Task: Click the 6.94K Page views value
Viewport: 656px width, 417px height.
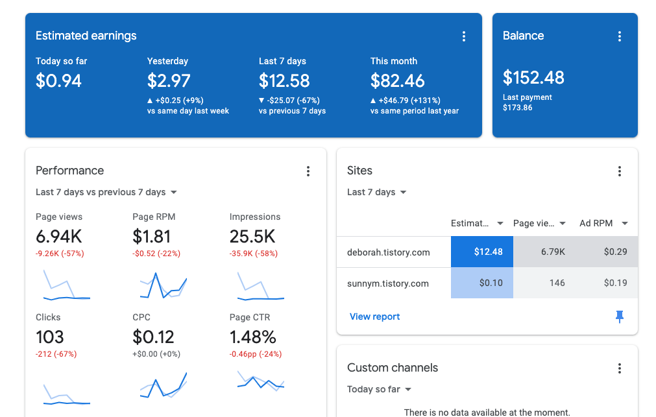Action: click(x=58, y=237)
